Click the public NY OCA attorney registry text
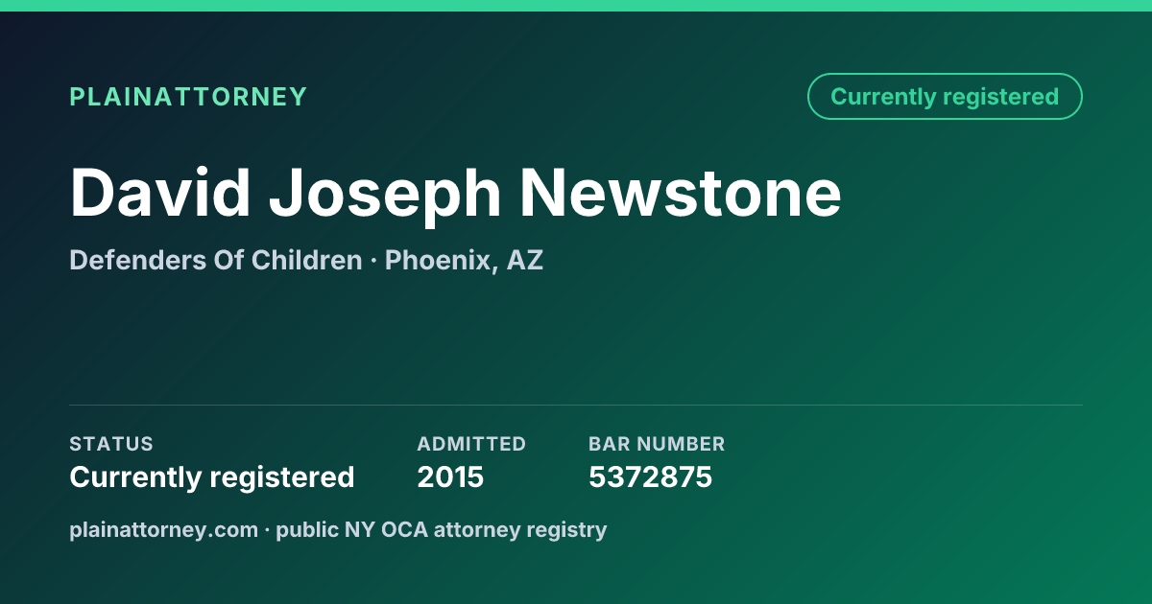The width and height of the screenshot is (1152, 604). (x=442, y=529)
